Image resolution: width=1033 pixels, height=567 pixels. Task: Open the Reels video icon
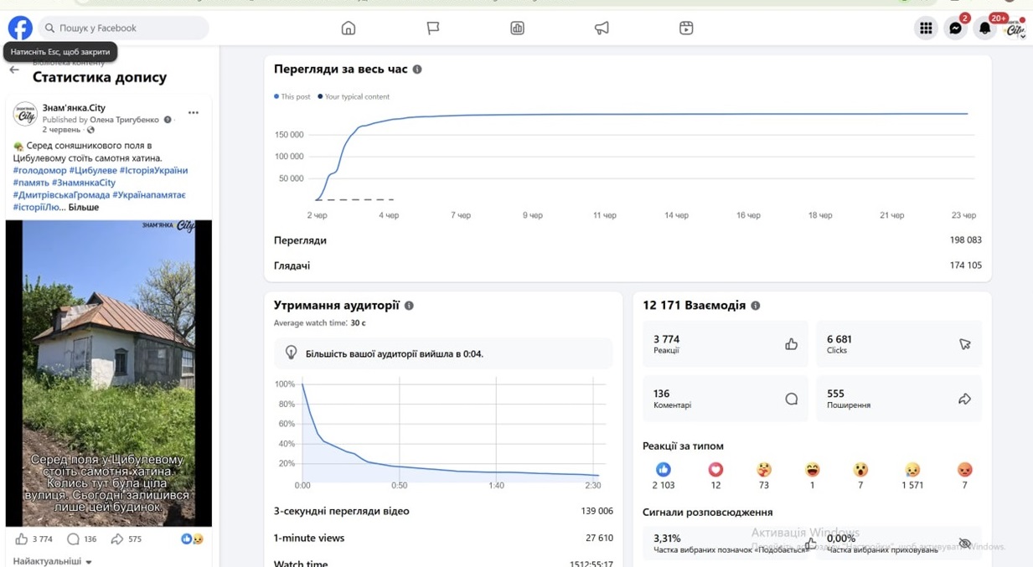(x=686, y=28)
